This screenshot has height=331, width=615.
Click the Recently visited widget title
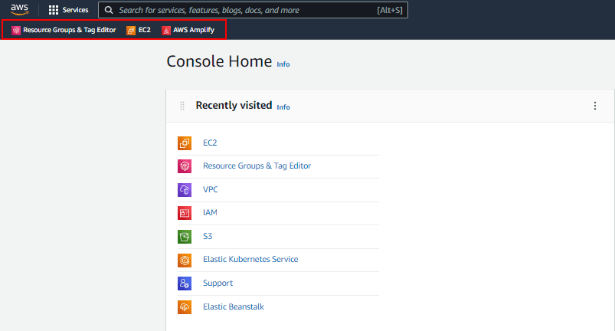[x=234, y=106]
